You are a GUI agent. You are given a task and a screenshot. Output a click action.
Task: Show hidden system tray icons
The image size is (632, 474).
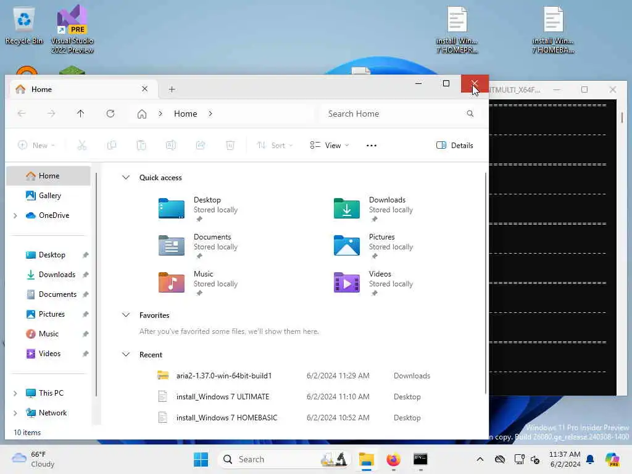tap(480, 459)
